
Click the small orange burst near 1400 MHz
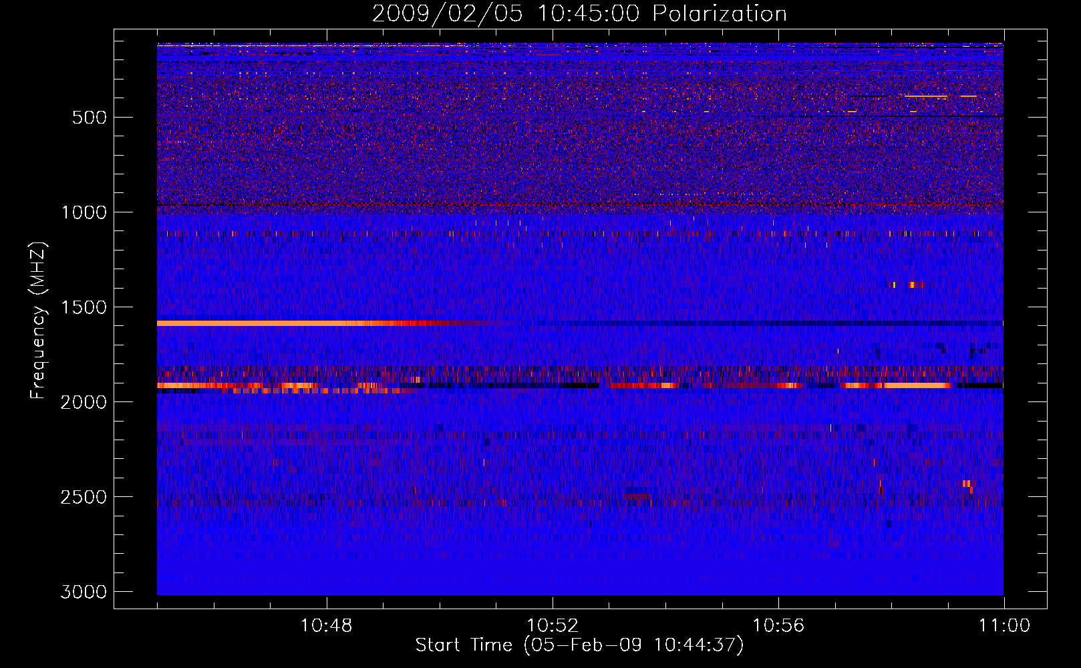tap(913, 285)
